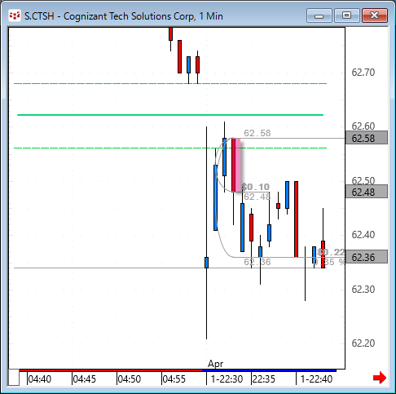
Task: Select the 62.58 price marker on scale
Action: pos(367,138)
